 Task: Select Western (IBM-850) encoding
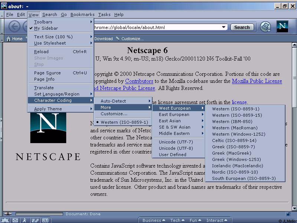point(245,122)
